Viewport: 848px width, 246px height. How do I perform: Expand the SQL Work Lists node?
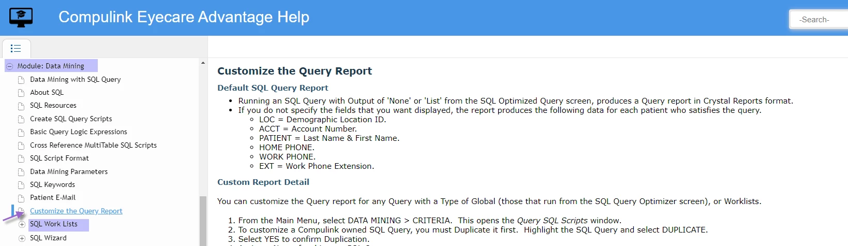pos(22,224)
